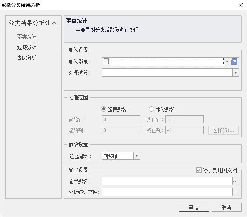The image size is (247, 217).
Task: Click the output image browse ellipsis button
Action: [235, 181]
